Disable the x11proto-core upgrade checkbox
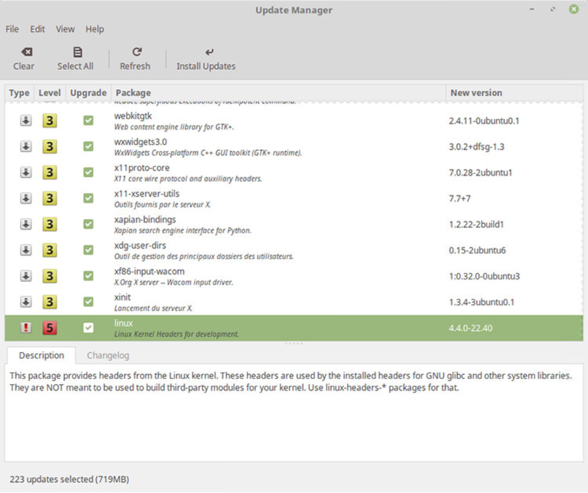 pyautogui.click(x=88, y=172)
